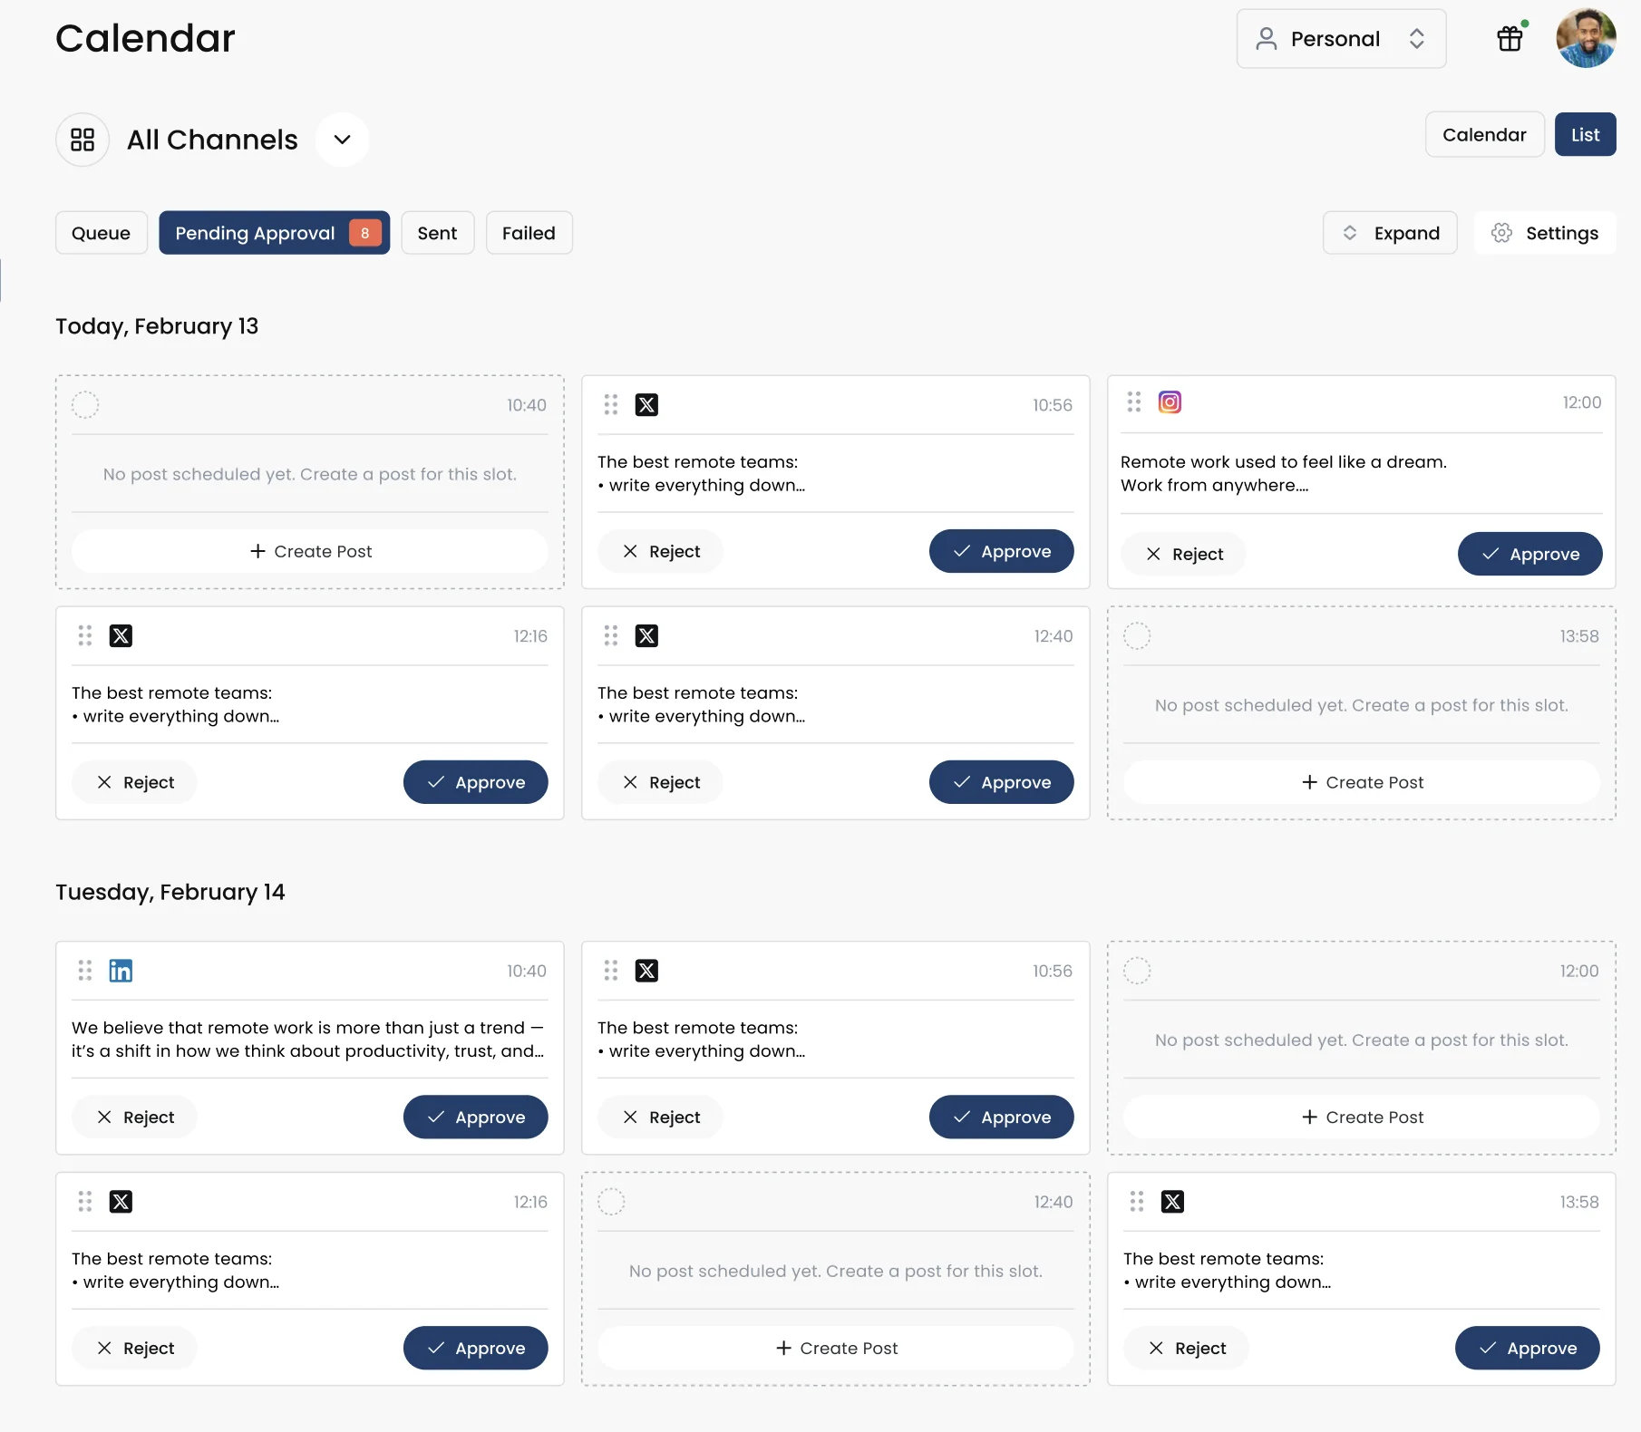
Task: Click the X icon on today's 12:40 post
Action: coord(646,636)
